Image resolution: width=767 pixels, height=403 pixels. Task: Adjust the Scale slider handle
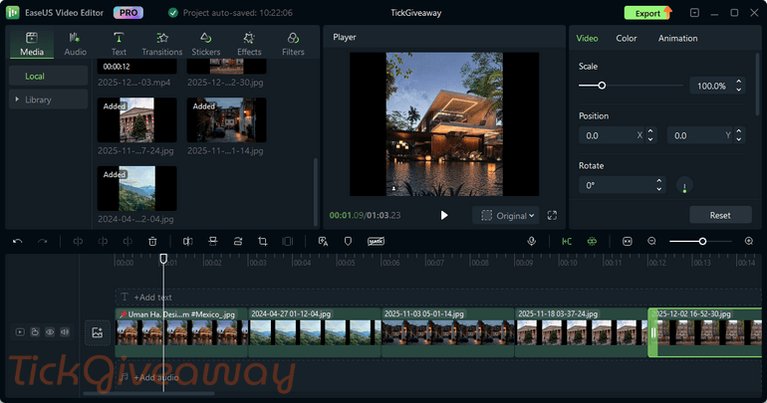tap(602, 86)
